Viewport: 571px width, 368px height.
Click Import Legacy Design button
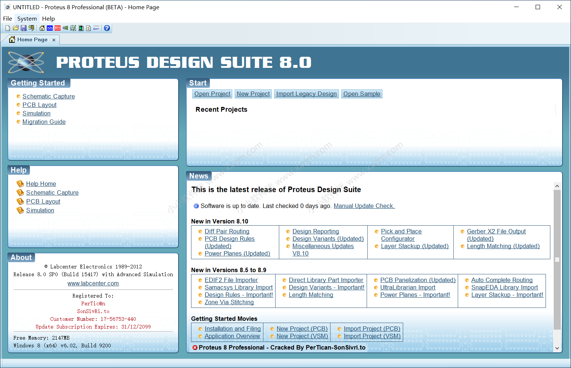click(307, 94)
